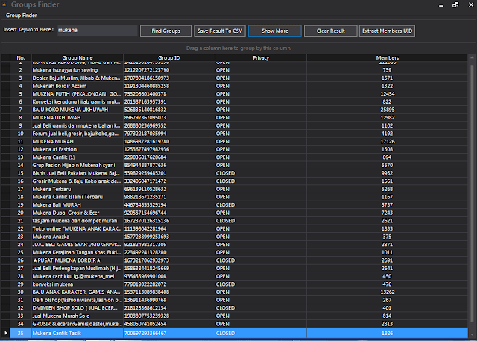Click the scrollbar up arrow
Image resolution: width=477 pixels, height=341 pixels.
click(472, 57)
